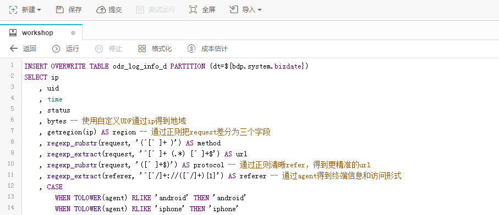This screenshot has height=215, width=499.
Task: Click the unsaved dot on workshop tab
Action: tap(73, 33)
